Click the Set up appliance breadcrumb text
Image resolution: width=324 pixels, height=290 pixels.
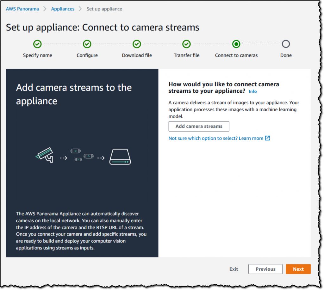tap(104, 9)
